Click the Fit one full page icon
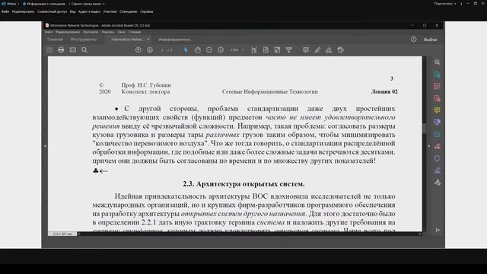 pos(266,50)
